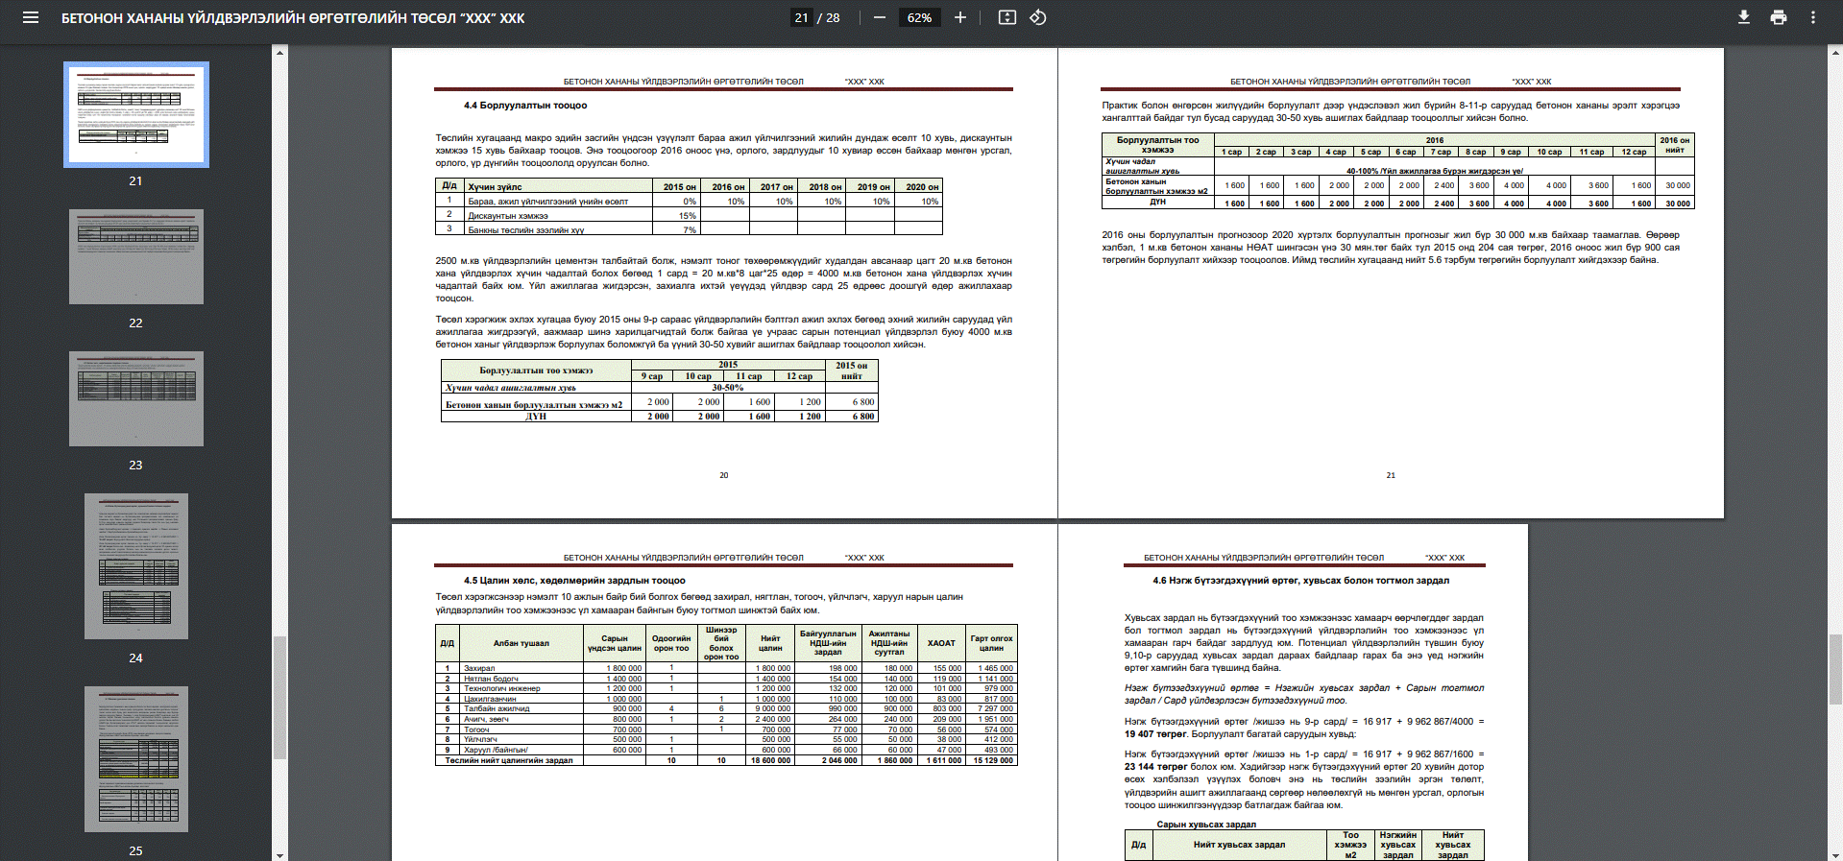Viewport: 1843px width, 861px height.
Task: Toggle the sidebar hamburger menu
Action: 31,17
